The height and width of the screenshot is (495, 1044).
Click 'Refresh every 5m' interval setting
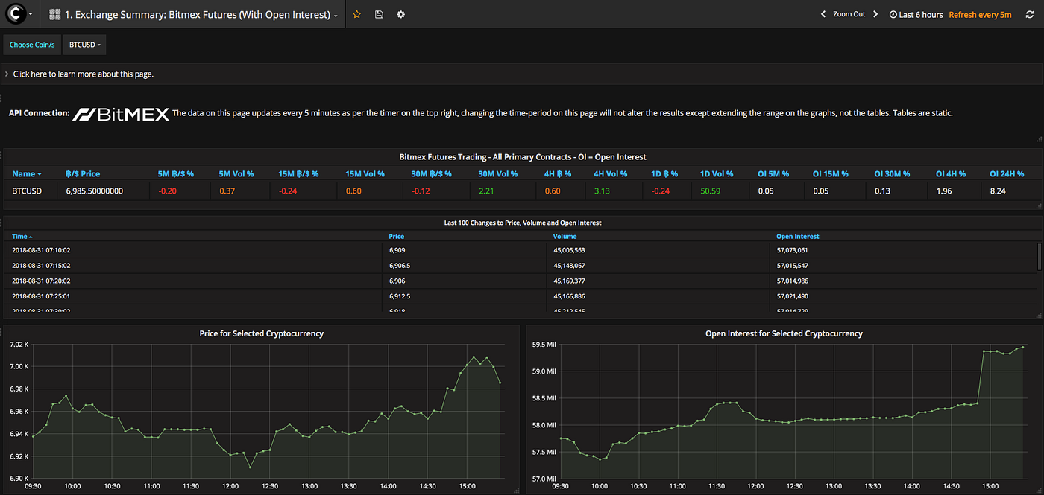980,14
